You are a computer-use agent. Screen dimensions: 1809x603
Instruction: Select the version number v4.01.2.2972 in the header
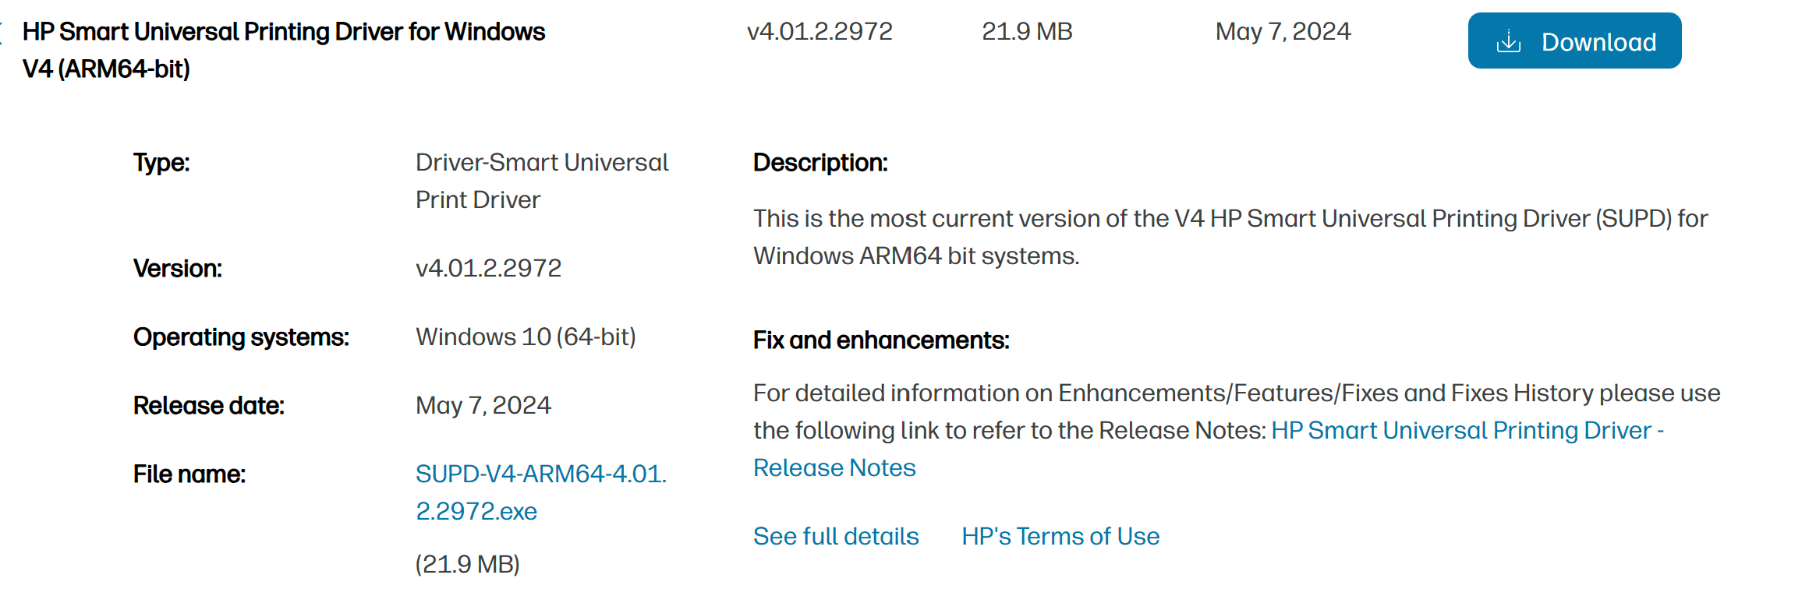[820, 30]
